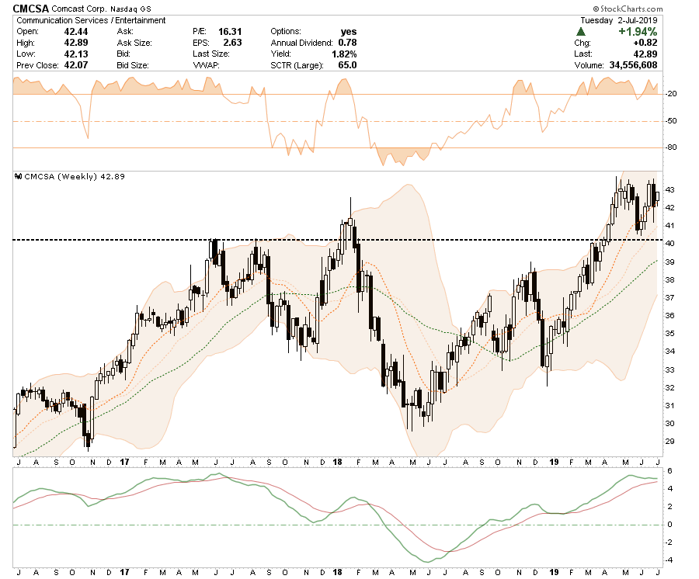Click the 18 year marker under MACD panel

point(338,572)
